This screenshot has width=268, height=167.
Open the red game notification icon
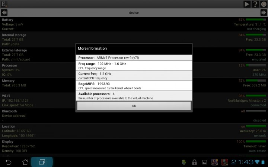pos(224,162)
